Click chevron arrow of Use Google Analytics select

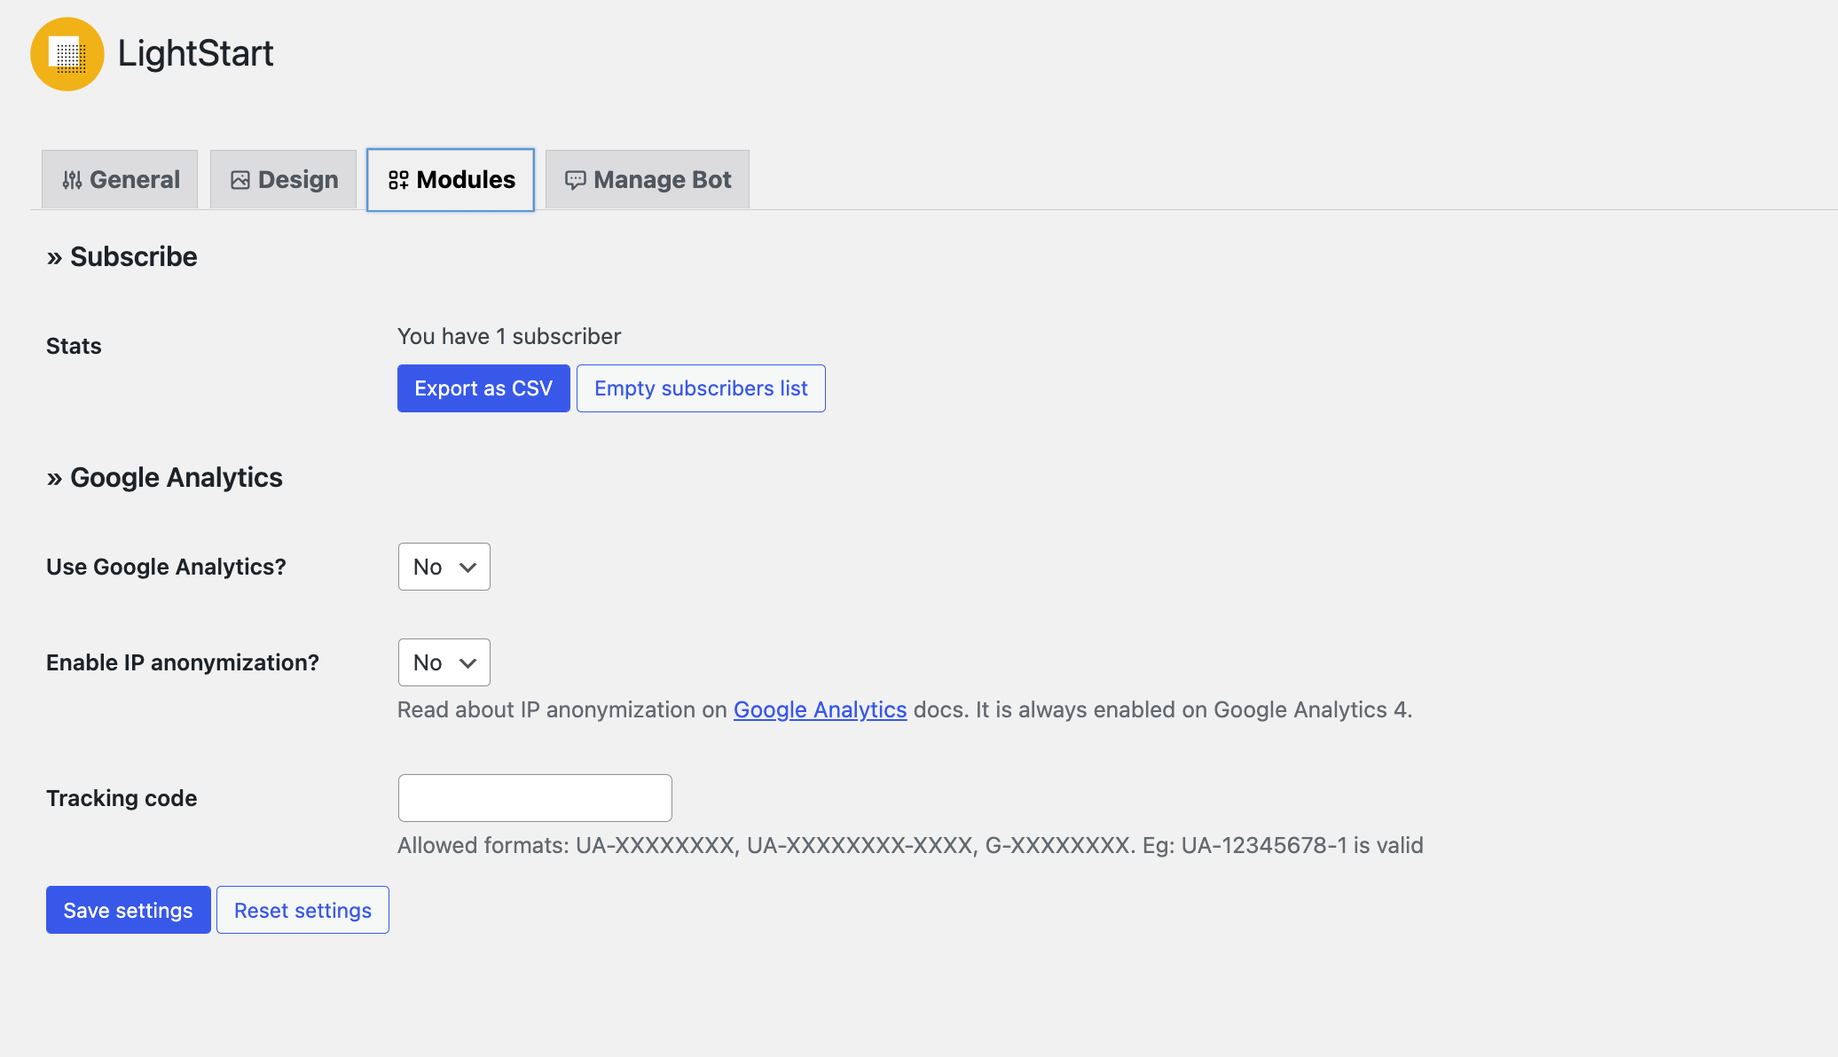tap(468, 568)
